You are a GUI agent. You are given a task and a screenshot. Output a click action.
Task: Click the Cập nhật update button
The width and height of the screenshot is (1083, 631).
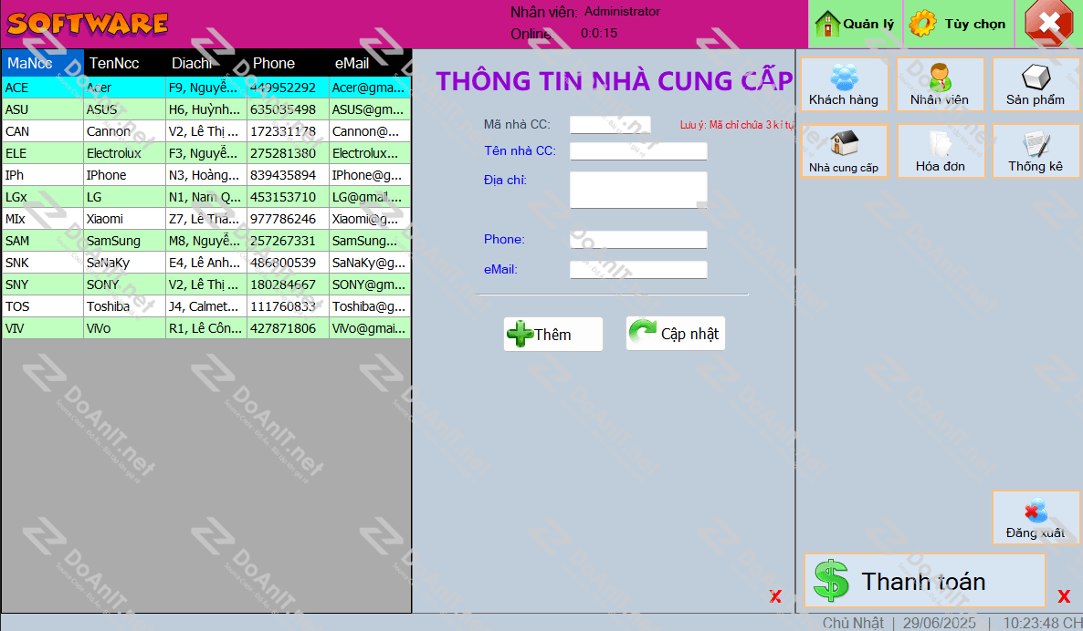tap(676, 334)
